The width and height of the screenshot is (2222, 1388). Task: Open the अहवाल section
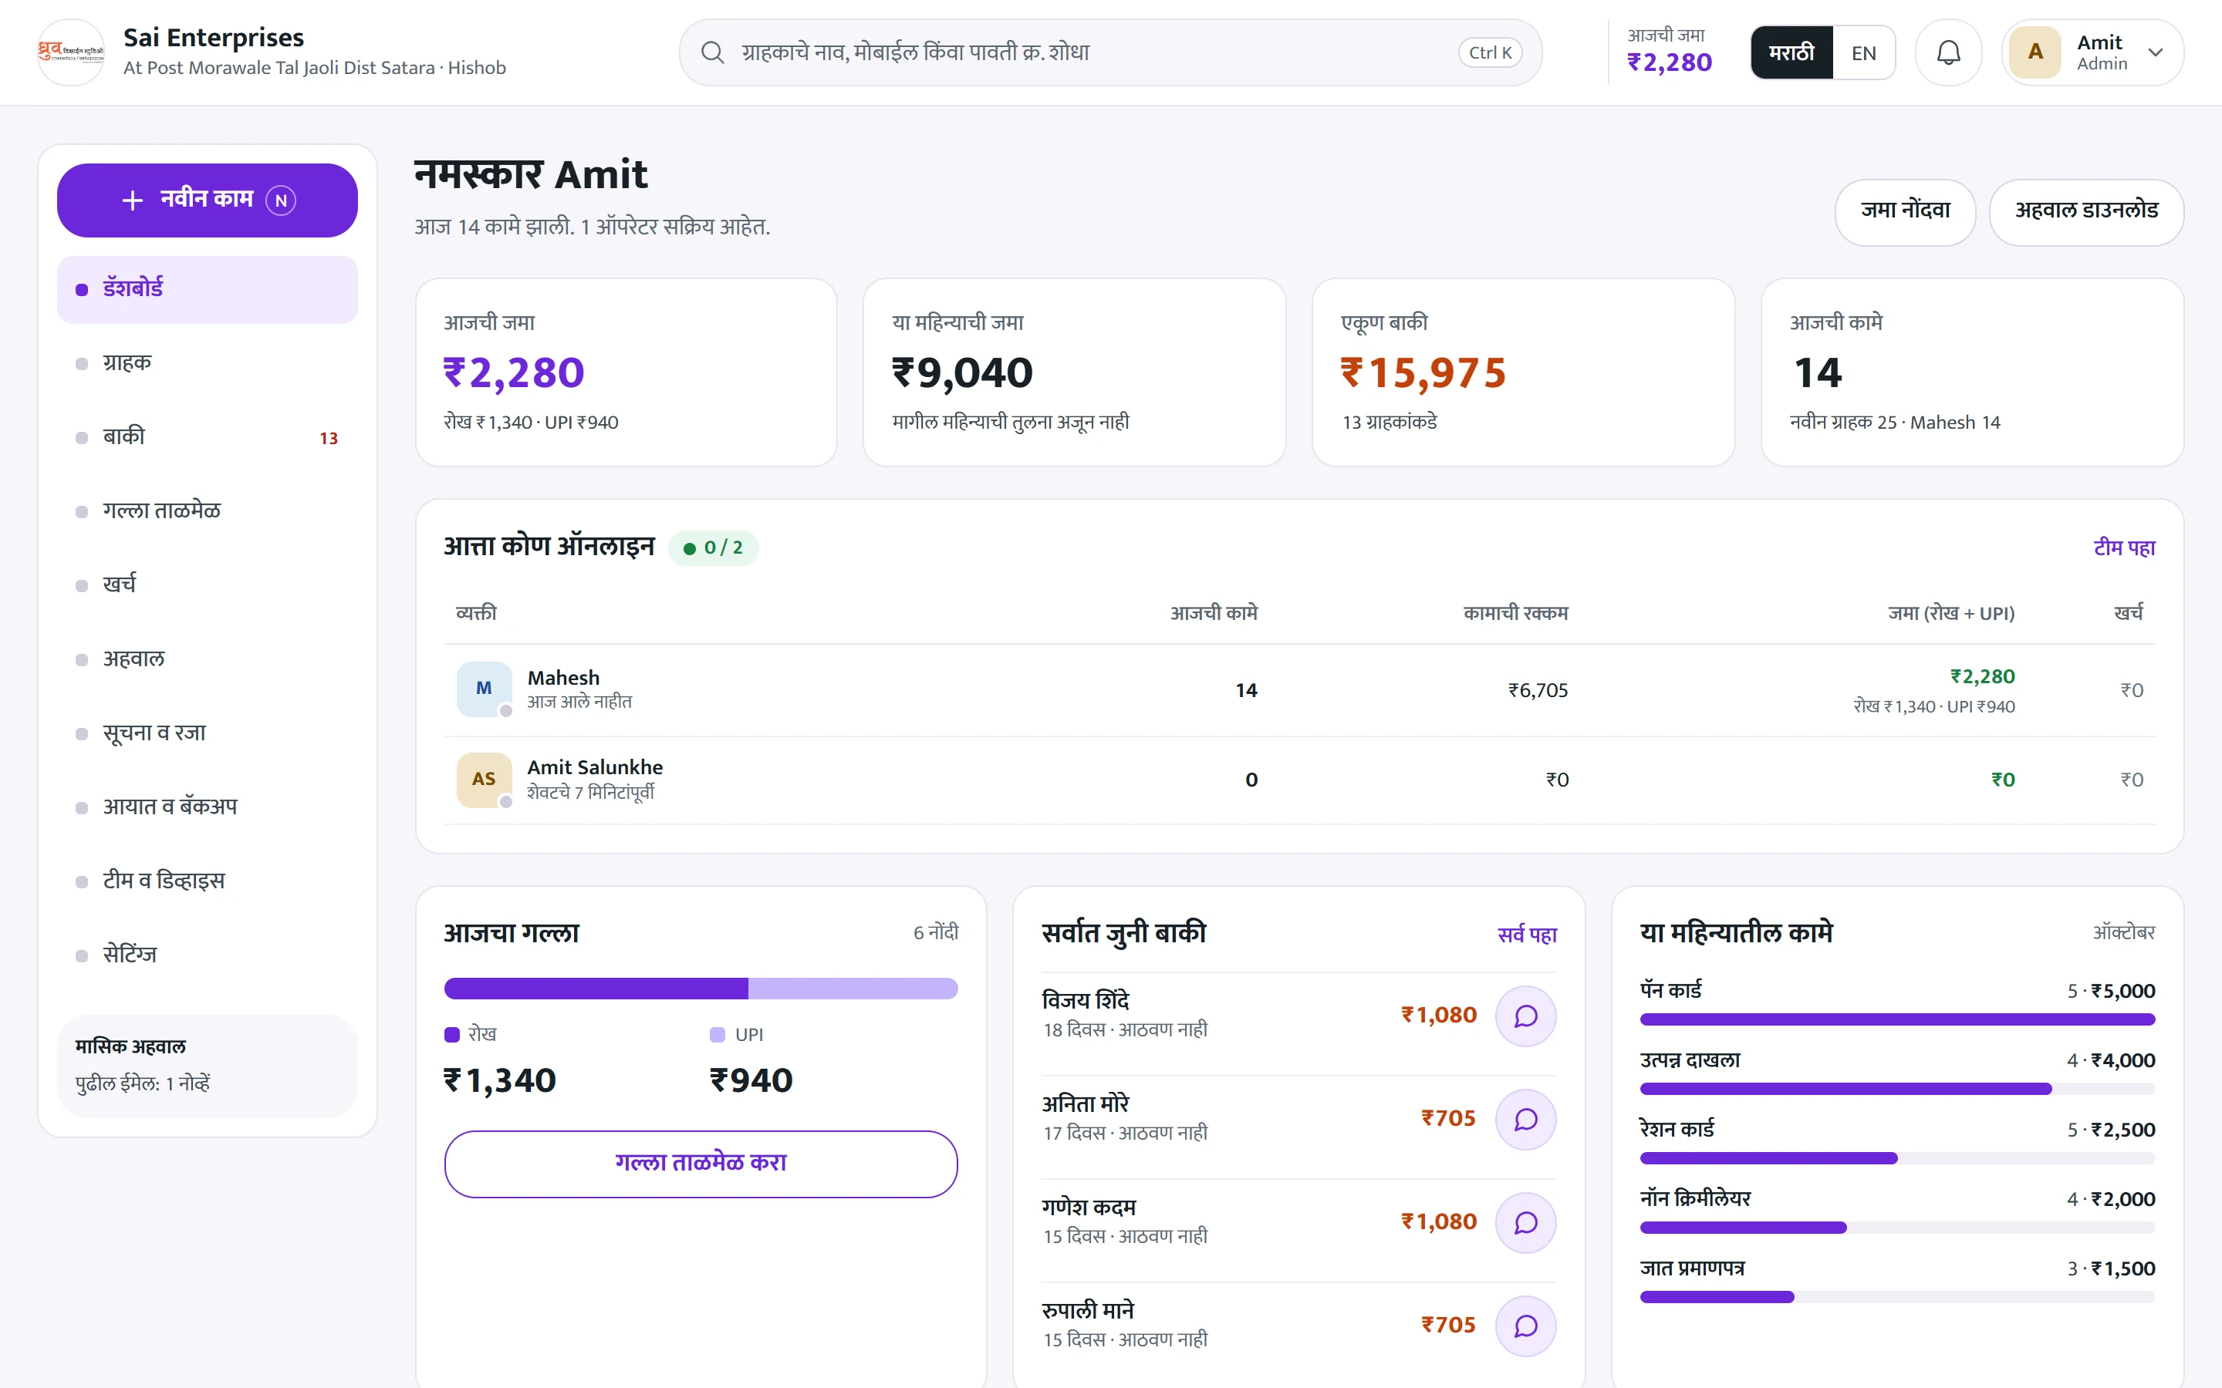coord(208,659)
